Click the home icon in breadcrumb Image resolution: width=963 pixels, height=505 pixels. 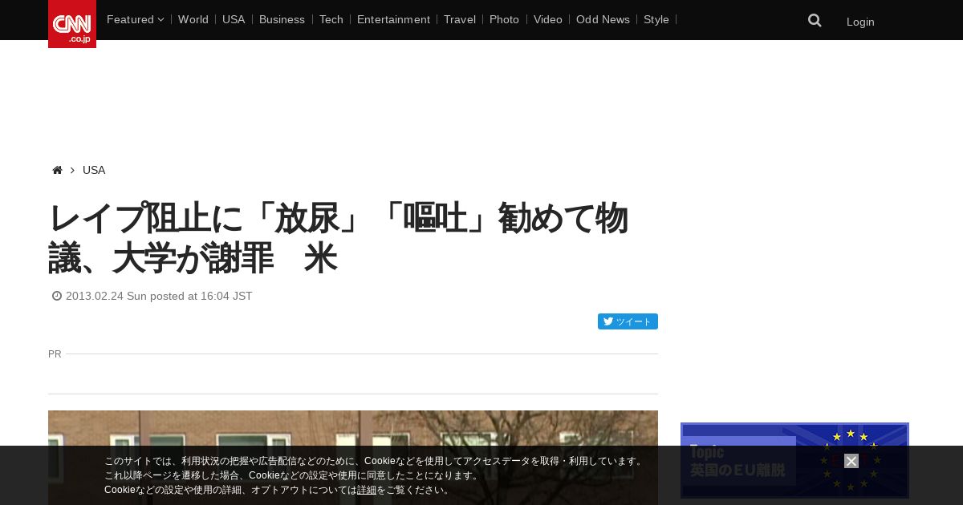tap(57, 170)
